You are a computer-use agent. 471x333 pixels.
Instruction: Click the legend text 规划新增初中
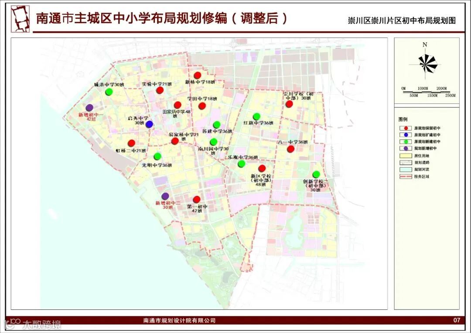coord(426,148)
